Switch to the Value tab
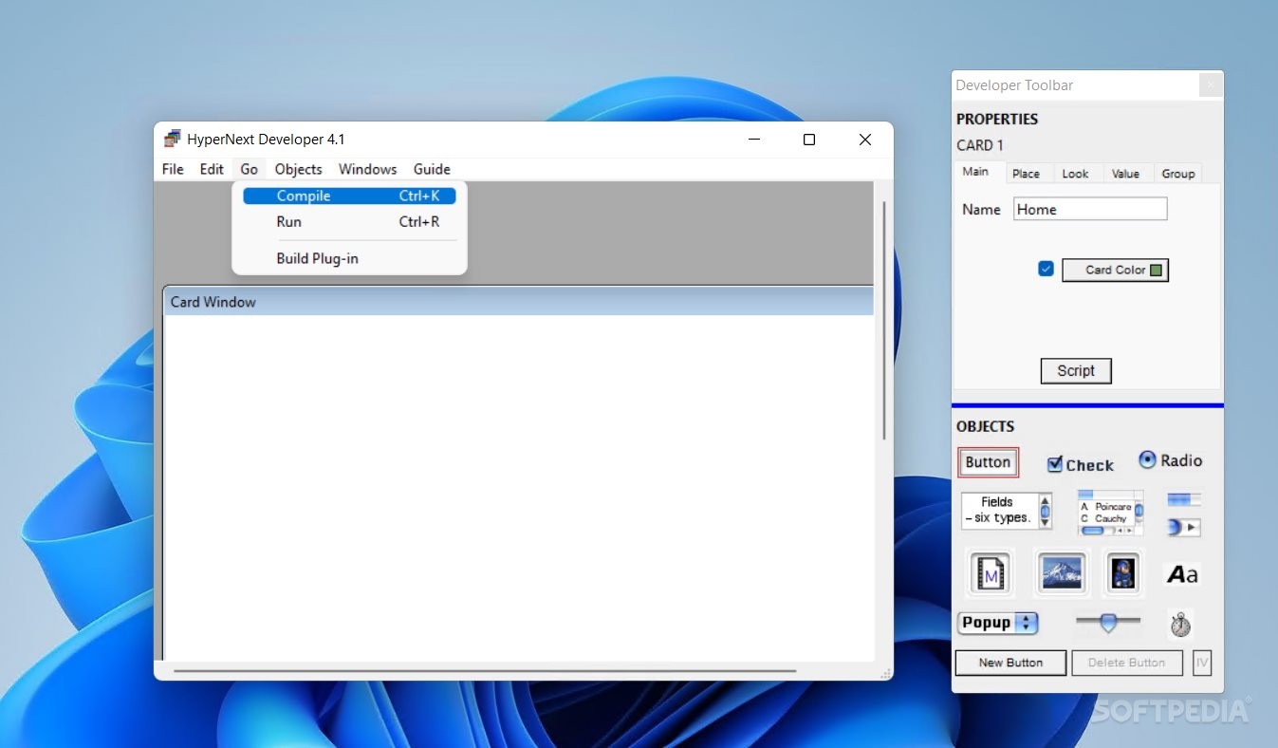Screen dimensions: 1278x748 click(1125, 174)
